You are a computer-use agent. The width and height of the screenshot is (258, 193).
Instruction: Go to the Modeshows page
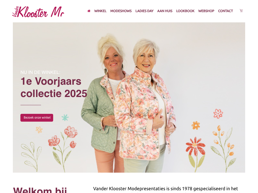[121, 11]
